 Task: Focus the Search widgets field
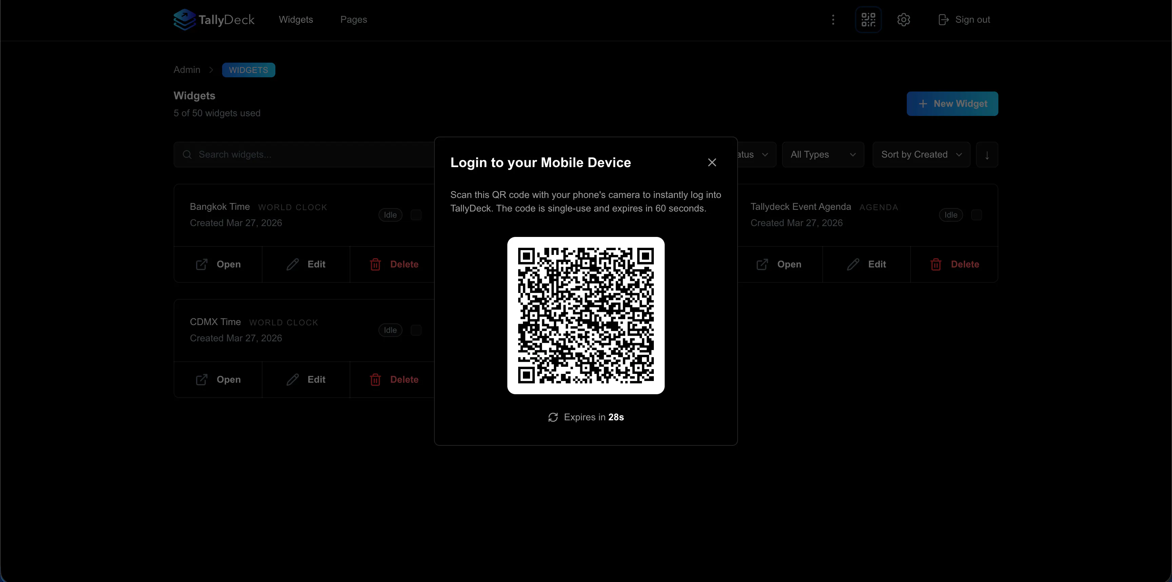[x=304, y=155]
